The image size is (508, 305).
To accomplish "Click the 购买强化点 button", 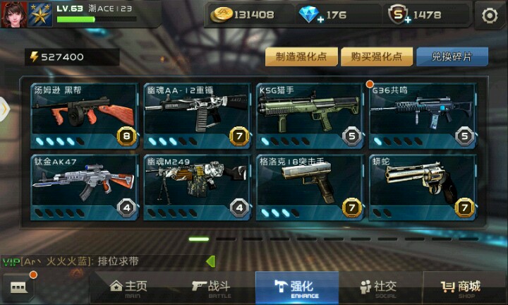I will 377,56.
